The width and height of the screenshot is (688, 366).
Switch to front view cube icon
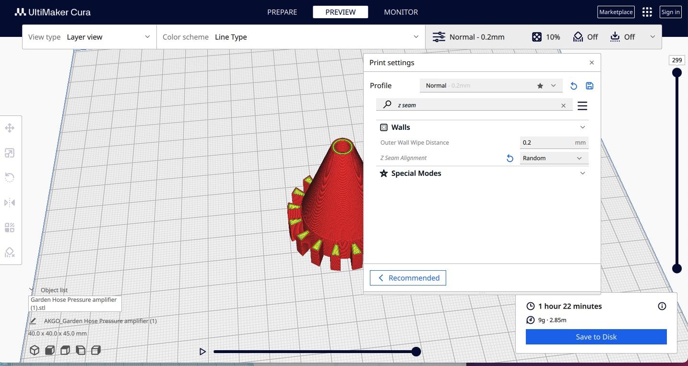pyautogui.click(x=50, y=350)
